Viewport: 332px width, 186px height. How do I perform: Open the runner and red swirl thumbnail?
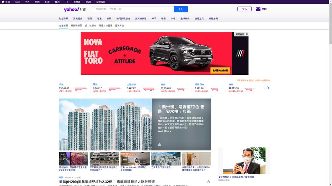(x=73, y=158)
